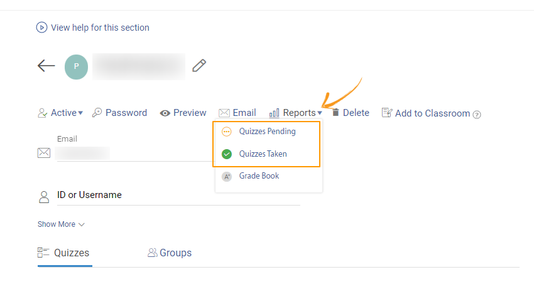
Task: Select Quizzes Taken from Reports menu
Action: [x=263, y=154]
